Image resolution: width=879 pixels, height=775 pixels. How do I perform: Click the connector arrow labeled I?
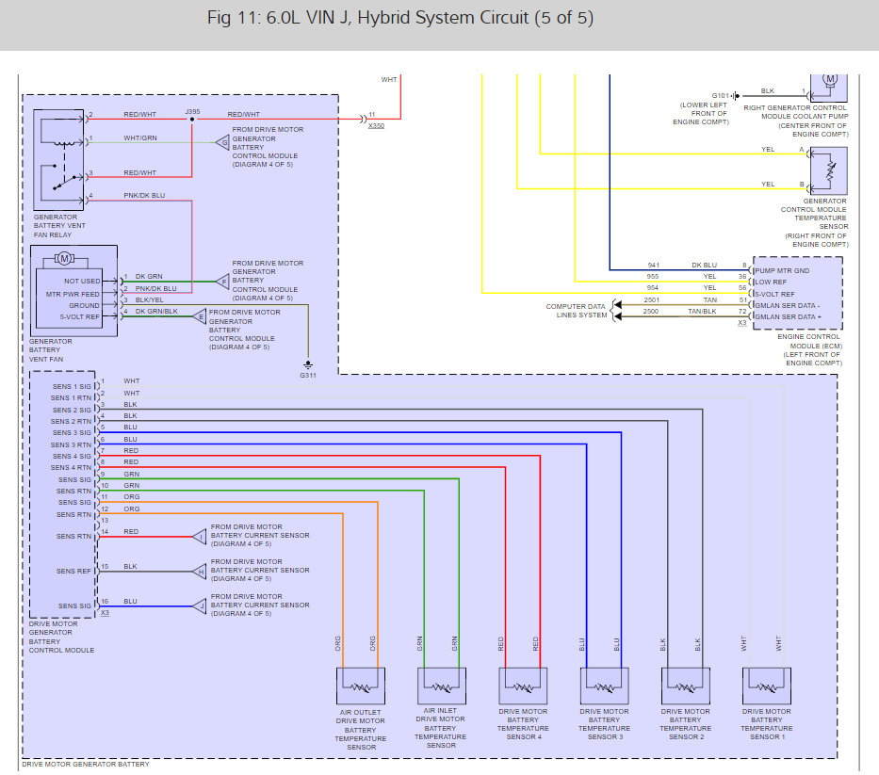point(200,537)
